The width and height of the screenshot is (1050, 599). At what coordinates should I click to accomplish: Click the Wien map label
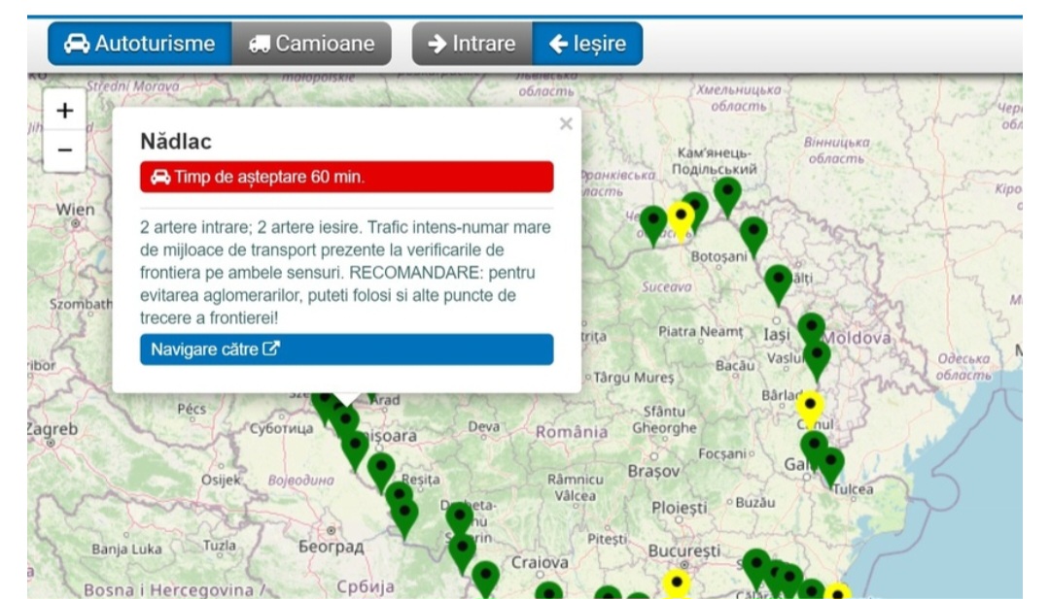pyautogui.click(x=75, y=210)
